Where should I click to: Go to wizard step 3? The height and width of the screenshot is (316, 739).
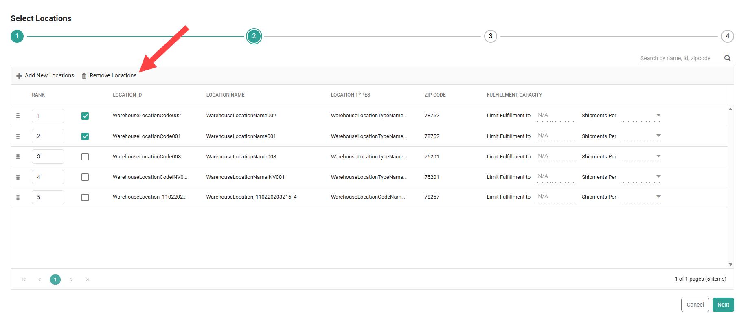pyautogui.click(x=491, y=36)
